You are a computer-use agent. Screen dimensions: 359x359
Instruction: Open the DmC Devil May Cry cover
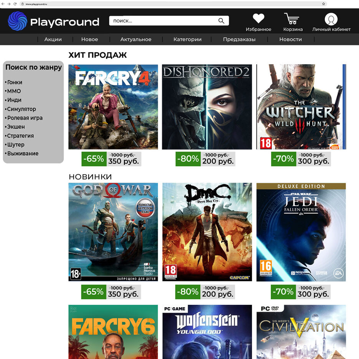point(207,232)
